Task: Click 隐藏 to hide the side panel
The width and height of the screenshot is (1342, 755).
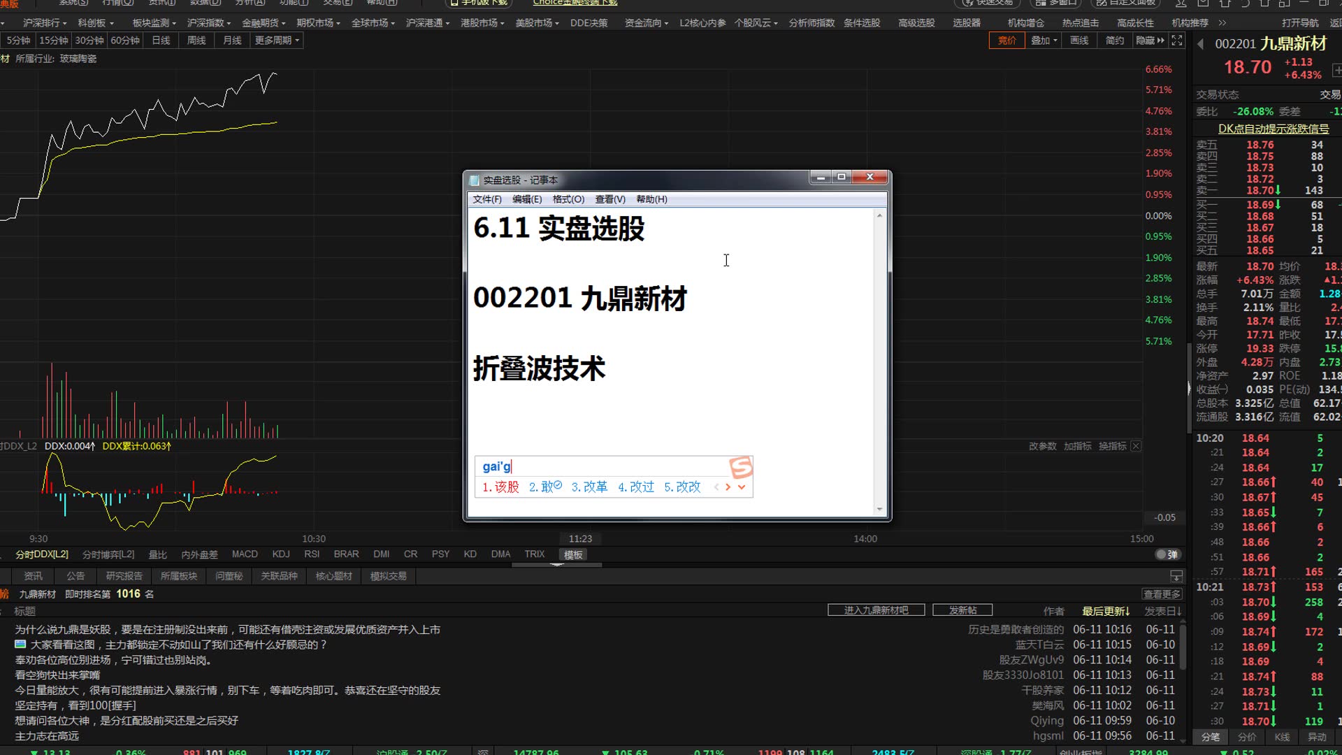Action: pos(1150,41)
